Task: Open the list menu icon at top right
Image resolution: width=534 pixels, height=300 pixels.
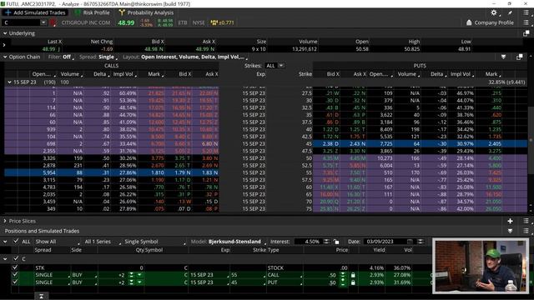Action: [526, 12]
